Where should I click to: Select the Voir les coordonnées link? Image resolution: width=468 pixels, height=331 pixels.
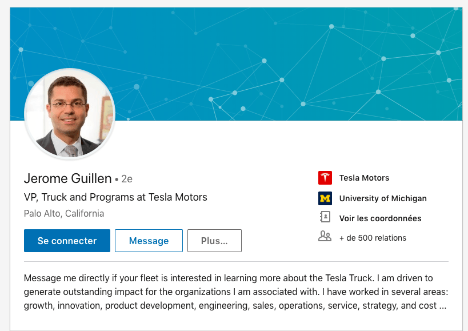380,218
